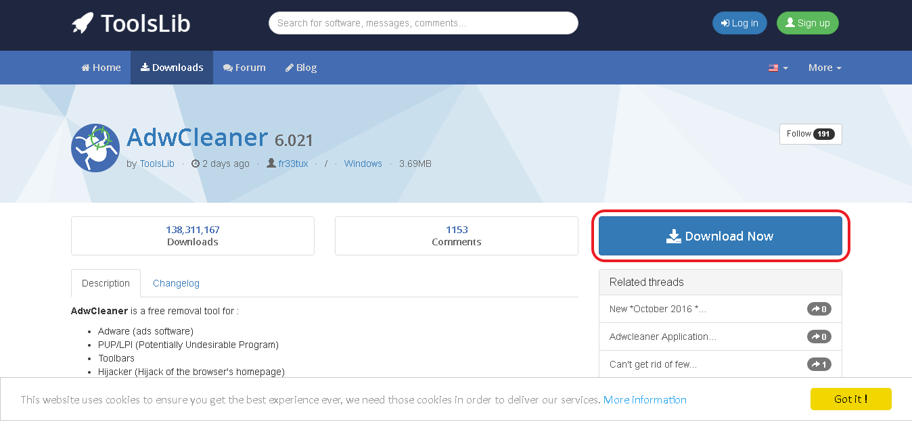Open the ToolsLib author link
This screenshot has height=421, width=912.
pyautogui.click(x=157, y=164)
